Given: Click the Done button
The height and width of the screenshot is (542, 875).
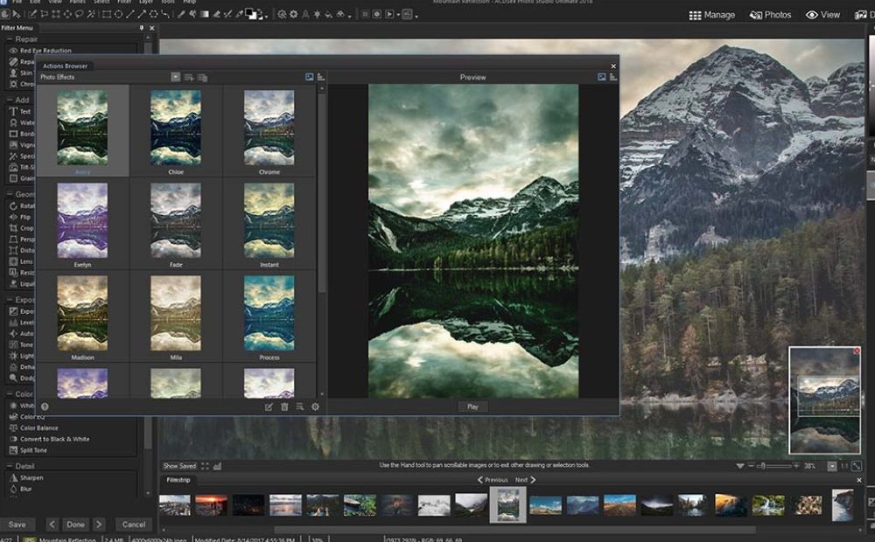Looking at the screenshot, I should (75, 525).
